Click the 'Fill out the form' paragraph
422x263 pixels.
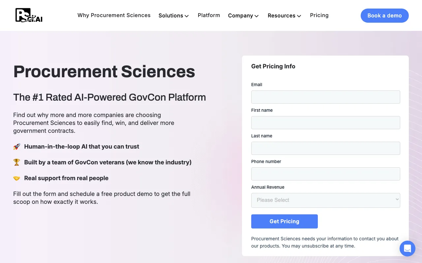coord(102,198)
